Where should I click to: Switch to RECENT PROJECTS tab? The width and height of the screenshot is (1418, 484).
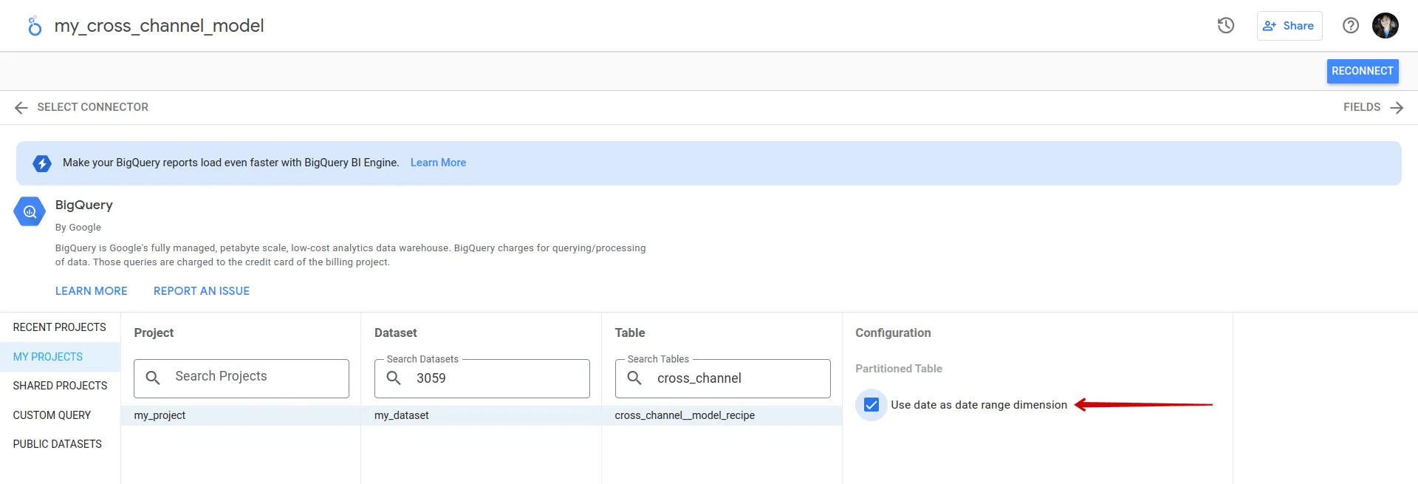click(x=60, y=327)
